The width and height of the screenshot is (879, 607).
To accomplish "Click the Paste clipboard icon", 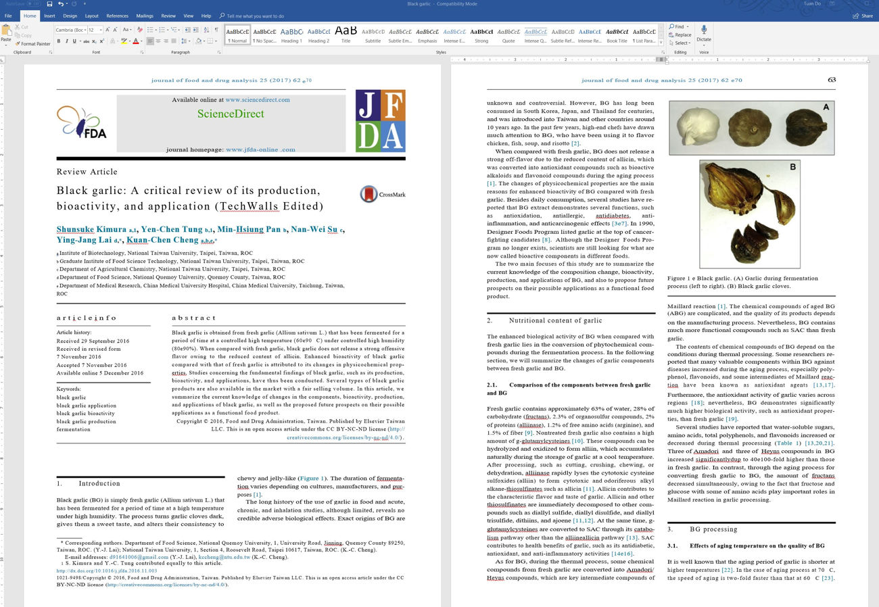I will pos(6,30).
